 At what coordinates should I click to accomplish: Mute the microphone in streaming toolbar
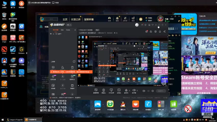(126, 91)
